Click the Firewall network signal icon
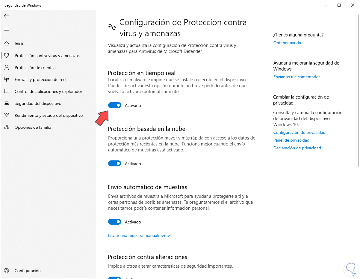This screenshot has height=279, width=360. 7,79
